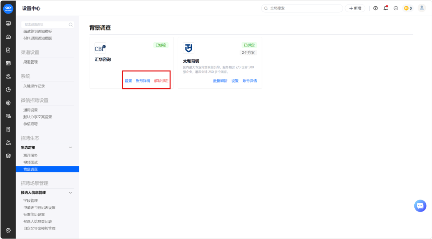Click the user avatar in top bar
The width and height of the screenshot is (432, 239).
point(422,8)
